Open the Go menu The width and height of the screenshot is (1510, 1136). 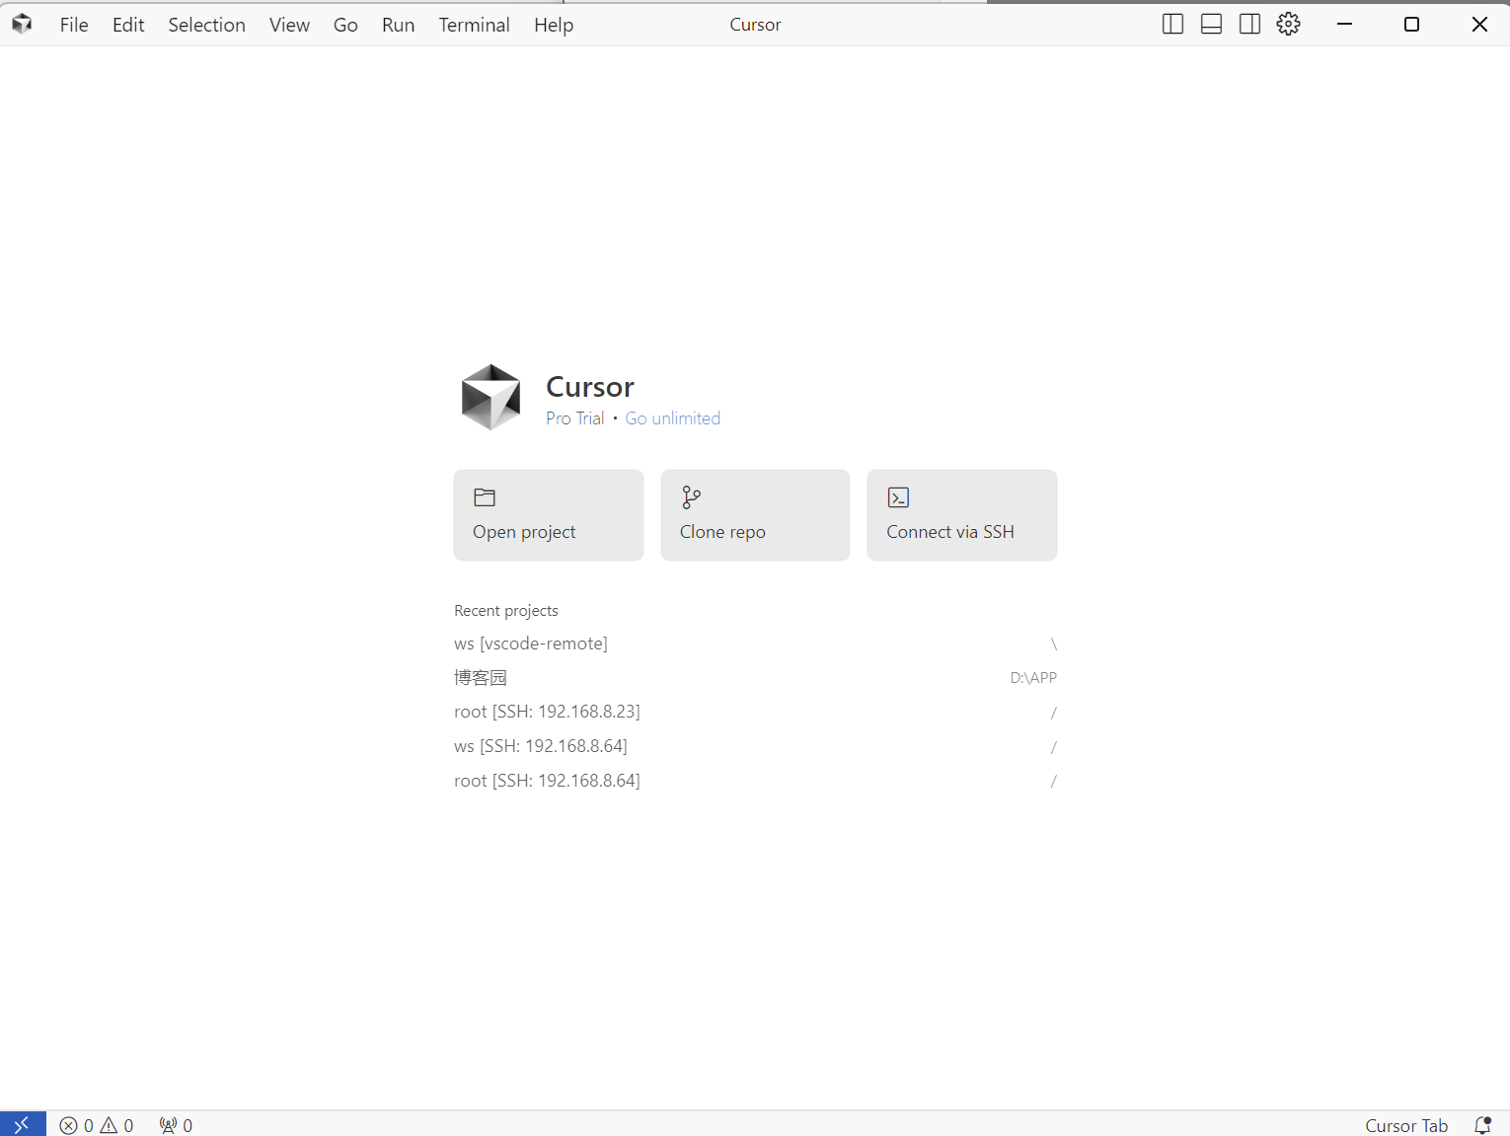345,25
